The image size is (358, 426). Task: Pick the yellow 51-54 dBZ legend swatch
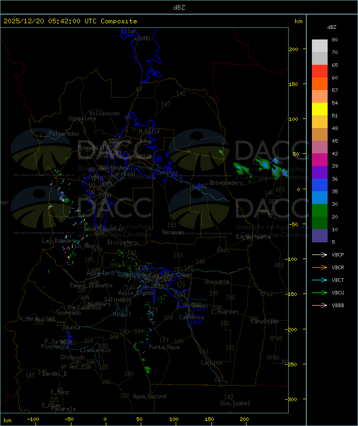pos(320,109)
